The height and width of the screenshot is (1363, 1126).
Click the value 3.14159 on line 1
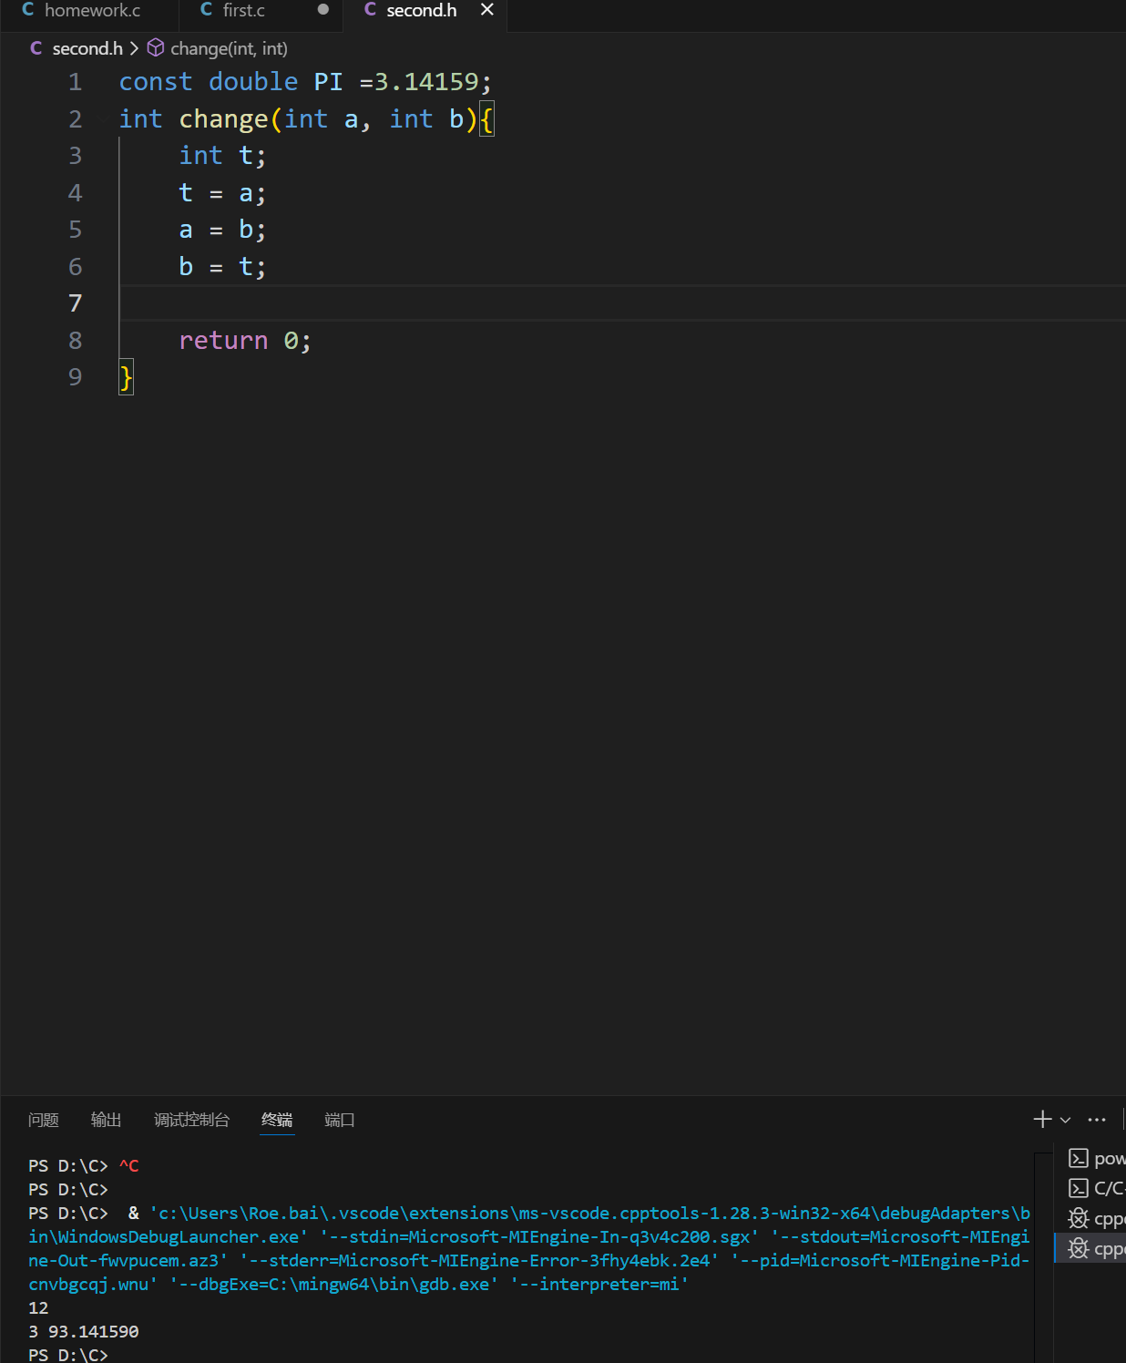(426, 82)
